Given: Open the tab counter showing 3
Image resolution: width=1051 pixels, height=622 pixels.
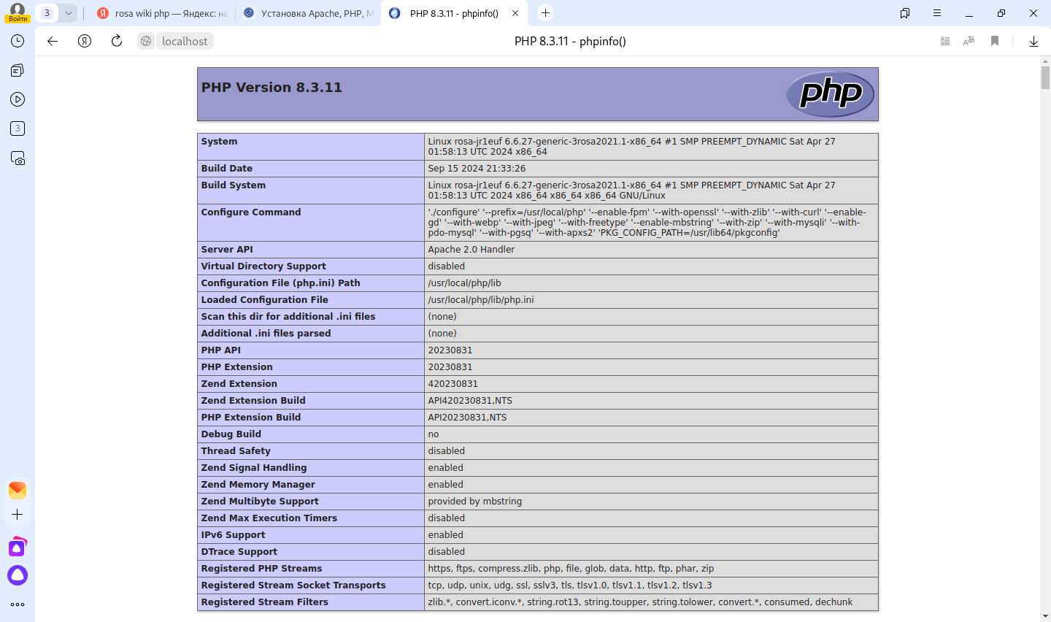Looking at the screenshot, I should click(x=47, y=13).
